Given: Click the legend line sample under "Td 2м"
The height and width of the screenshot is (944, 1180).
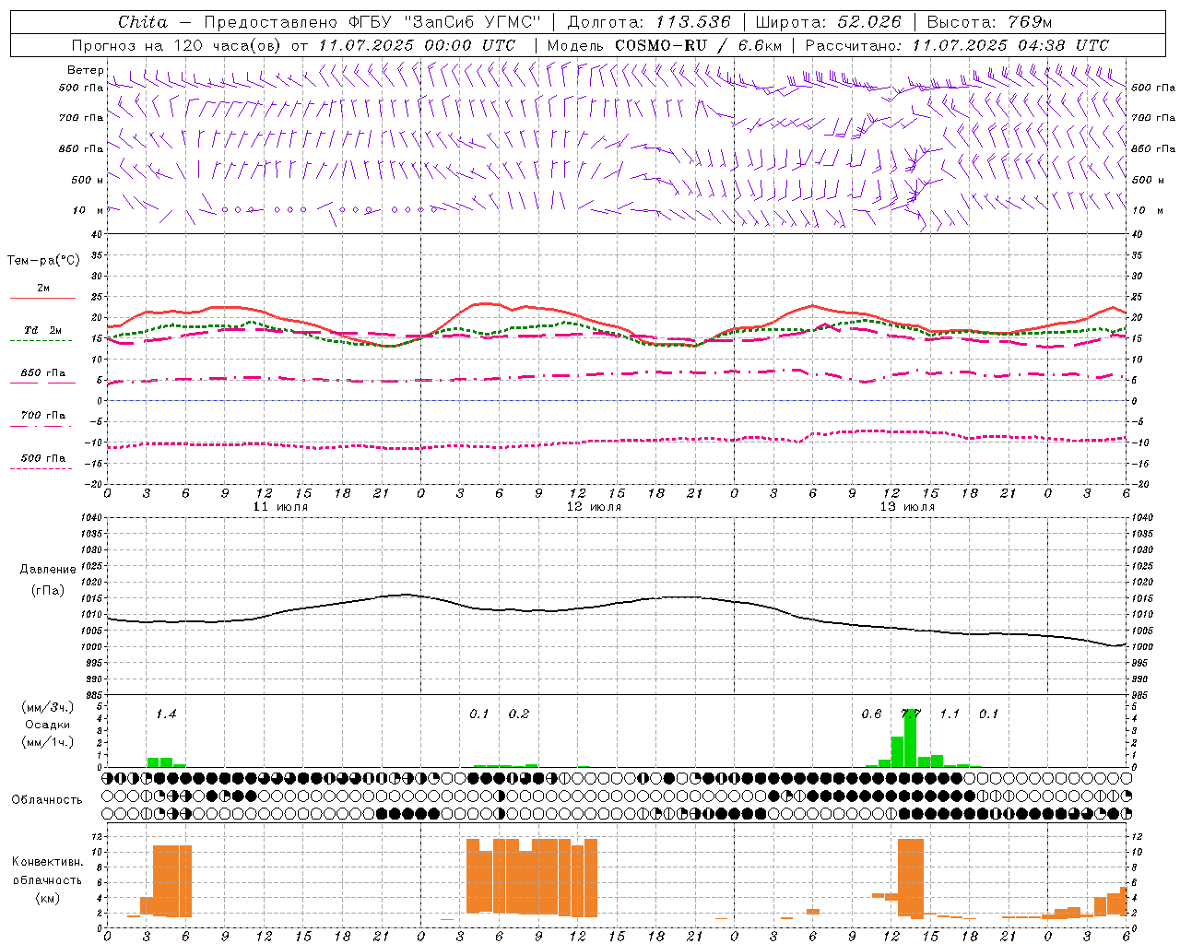Looking at the screenshot, I should (41, 340).
